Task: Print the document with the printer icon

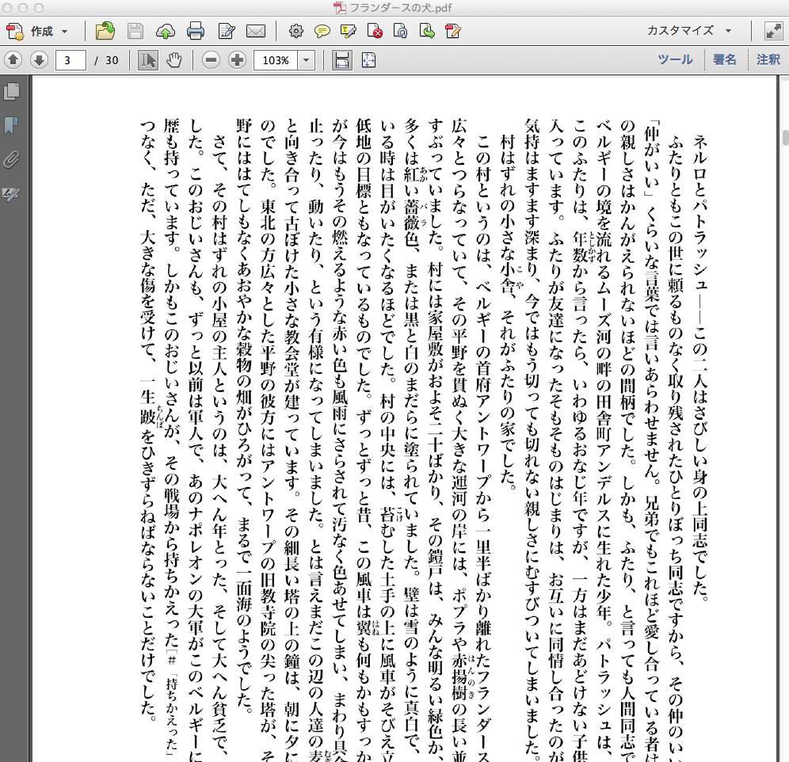Action: tap(195, 31)
